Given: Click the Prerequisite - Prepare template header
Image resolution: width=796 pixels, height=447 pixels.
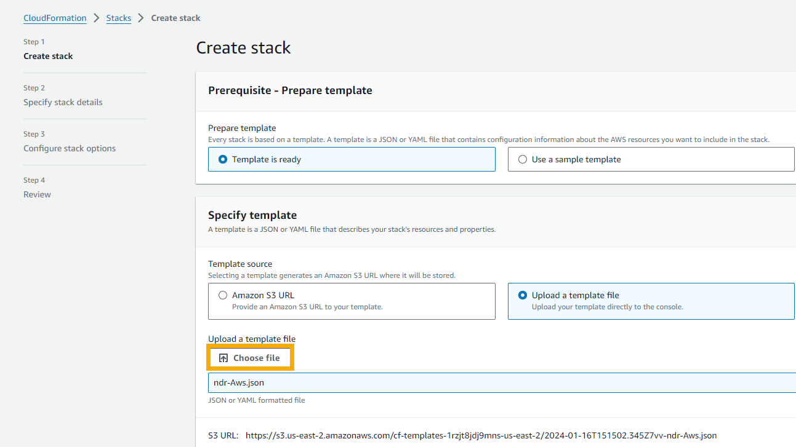Looking at the screenshot, I should tap(290, 90).
